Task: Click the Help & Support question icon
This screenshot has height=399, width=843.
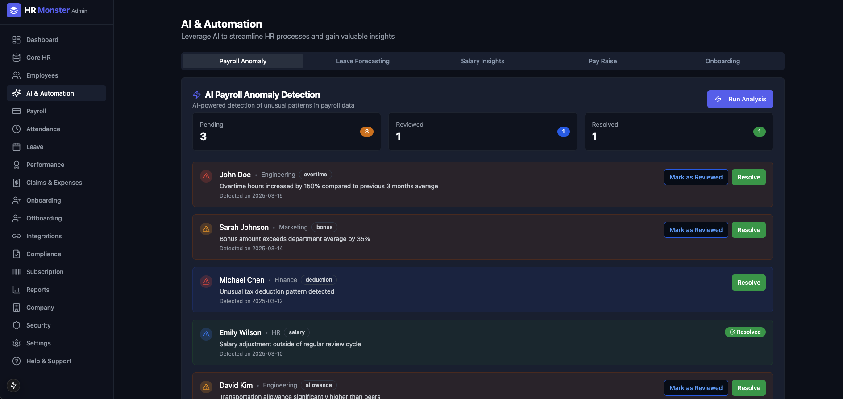Action: pyautogui.click(x=17, y=361)
